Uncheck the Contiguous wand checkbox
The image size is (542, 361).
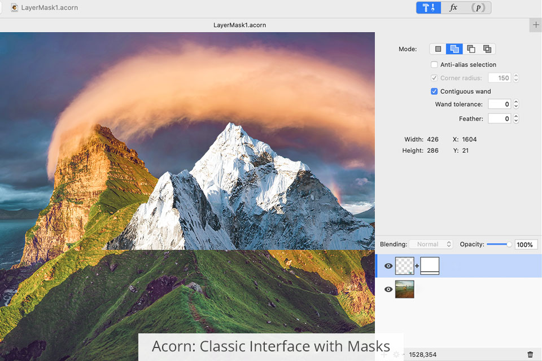pos(434,91)
